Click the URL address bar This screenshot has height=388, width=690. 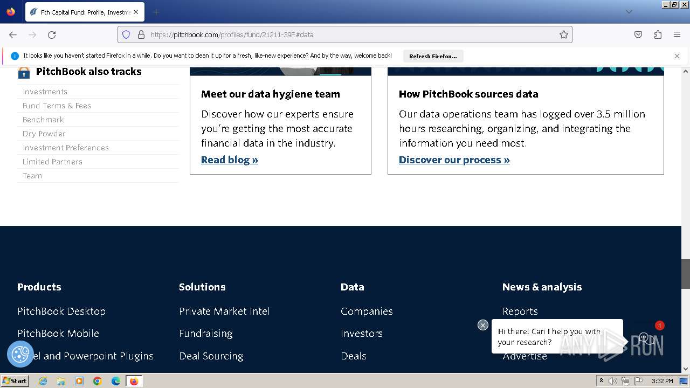pyautogui.click(x=345, y=34)
